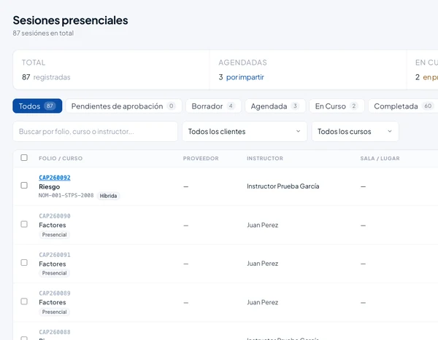
Task: Click the SALA / LUGAR column header
Action: click(x=380, y=158)
